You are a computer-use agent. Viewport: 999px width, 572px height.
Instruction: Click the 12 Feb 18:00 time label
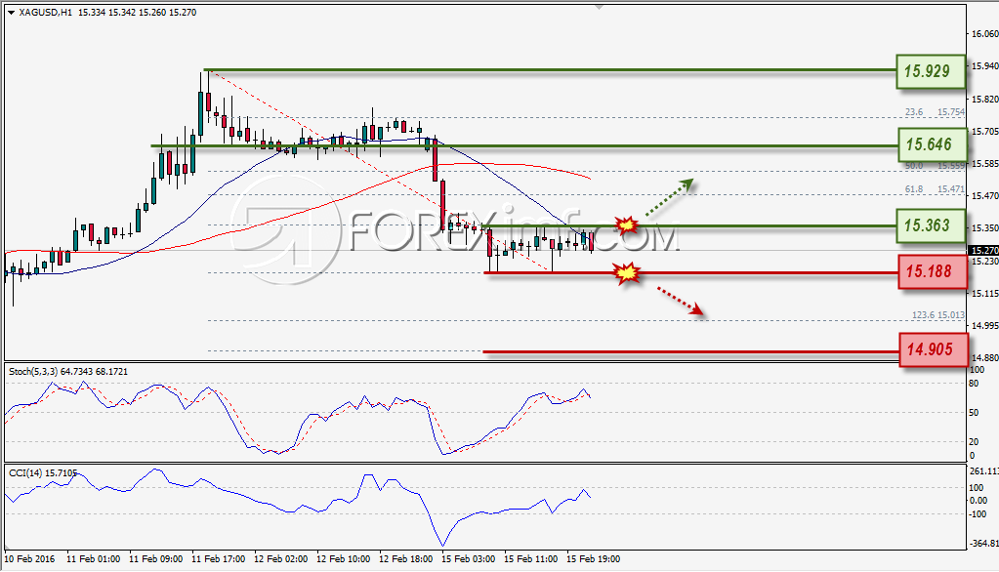(x=405, y=559)
